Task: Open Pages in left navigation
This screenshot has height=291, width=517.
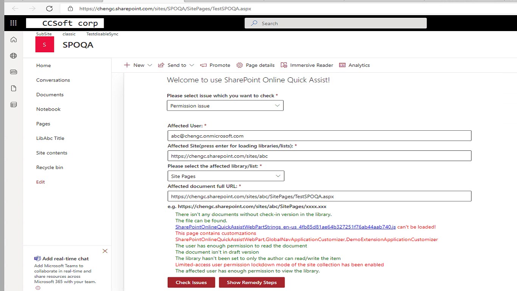Action: [x=43, y=124]
